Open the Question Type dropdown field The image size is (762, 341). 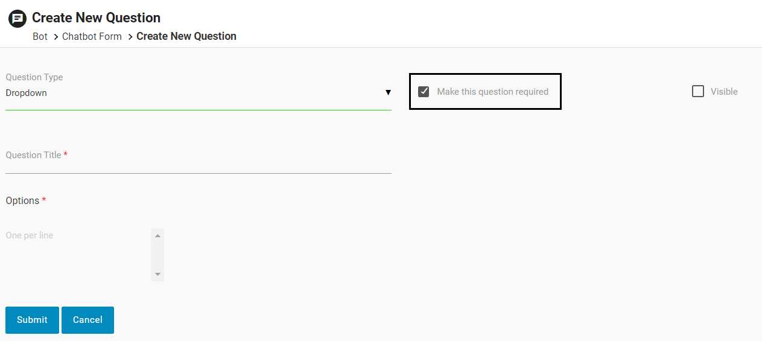coord(193,93)
